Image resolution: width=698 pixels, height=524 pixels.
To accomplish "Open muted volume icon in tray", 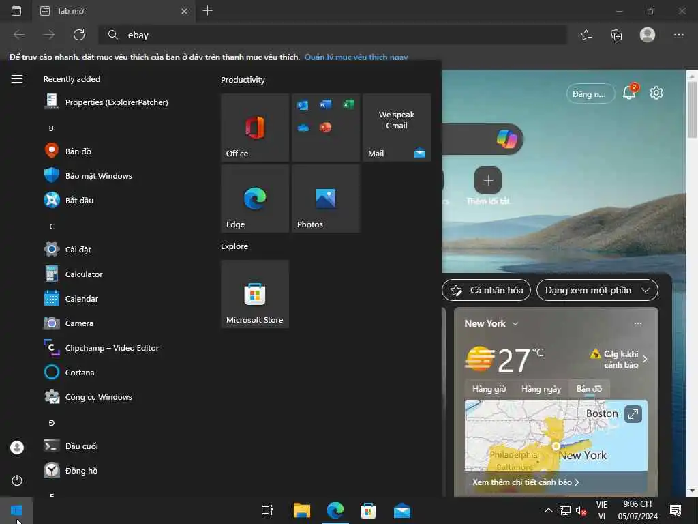I will [x=581, y=510].
